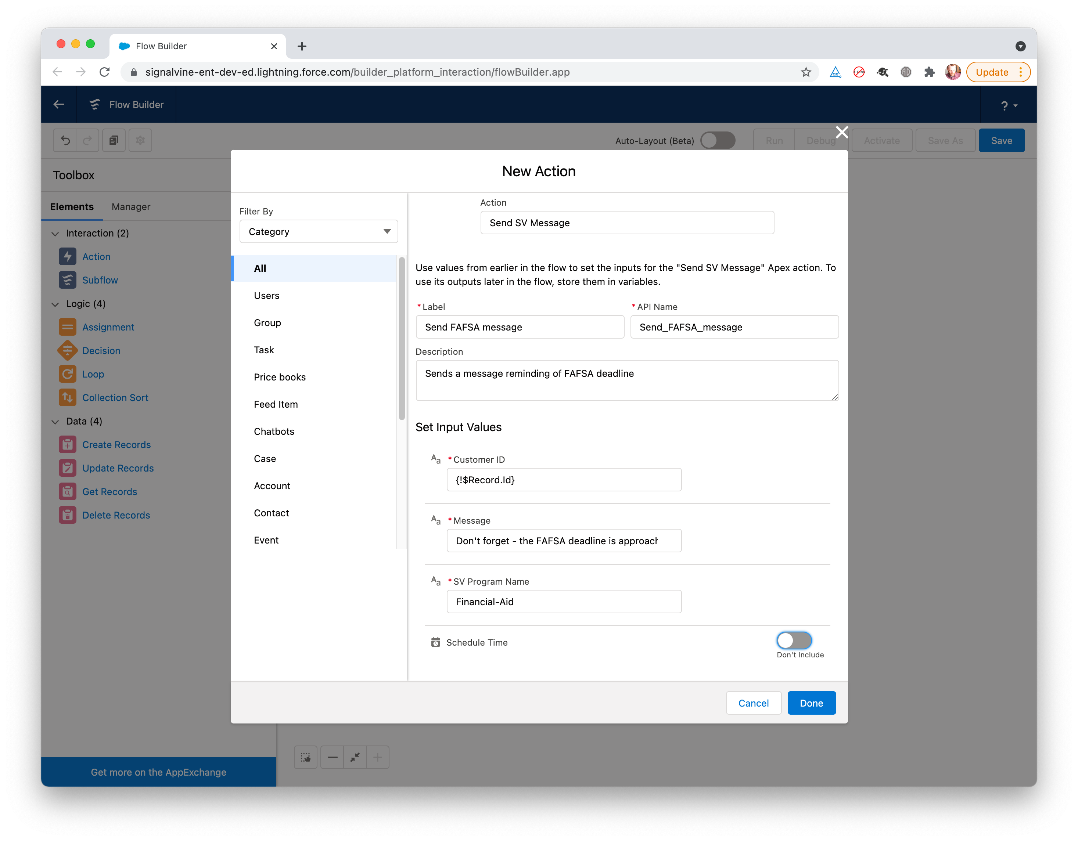
Task: Click the Get Records icon
Action: [68, 491]
